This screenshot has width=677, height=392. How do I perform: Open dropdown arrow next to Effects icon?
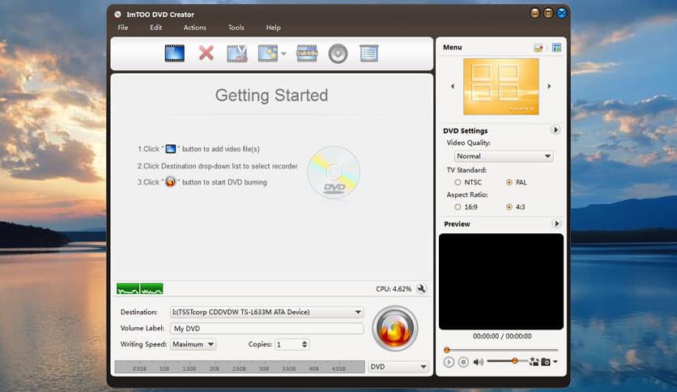point(283,54)
